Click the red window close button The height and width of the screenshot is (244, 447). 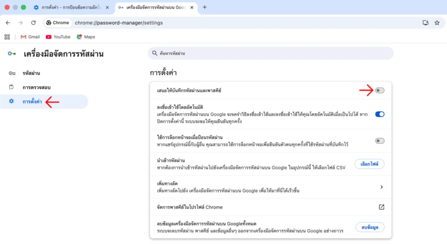pos(7,7)
